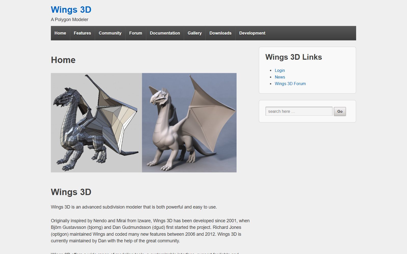The height and width of the screenshot is (254, 407).
Task: Visit the Gallery page from the navbar
Action: click(x=195, y=33)
